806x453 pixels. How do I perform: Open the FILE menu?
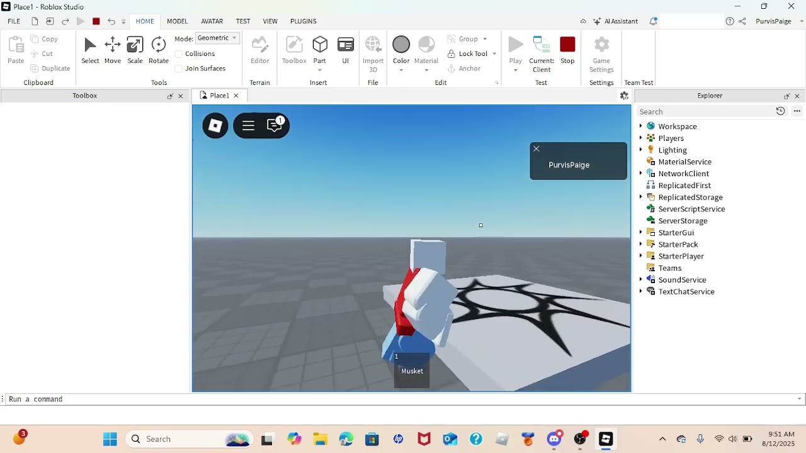[14, 21]
